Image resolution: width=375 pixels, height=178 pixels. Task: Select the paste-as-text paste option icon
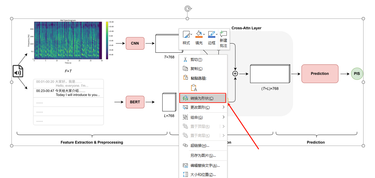194,88
